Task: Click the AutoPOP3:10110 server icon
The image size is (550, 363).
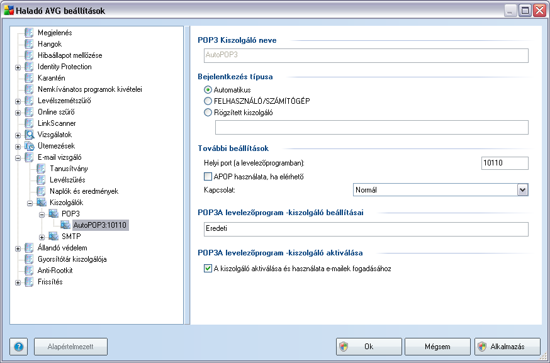Action: (x=65, y=225)
